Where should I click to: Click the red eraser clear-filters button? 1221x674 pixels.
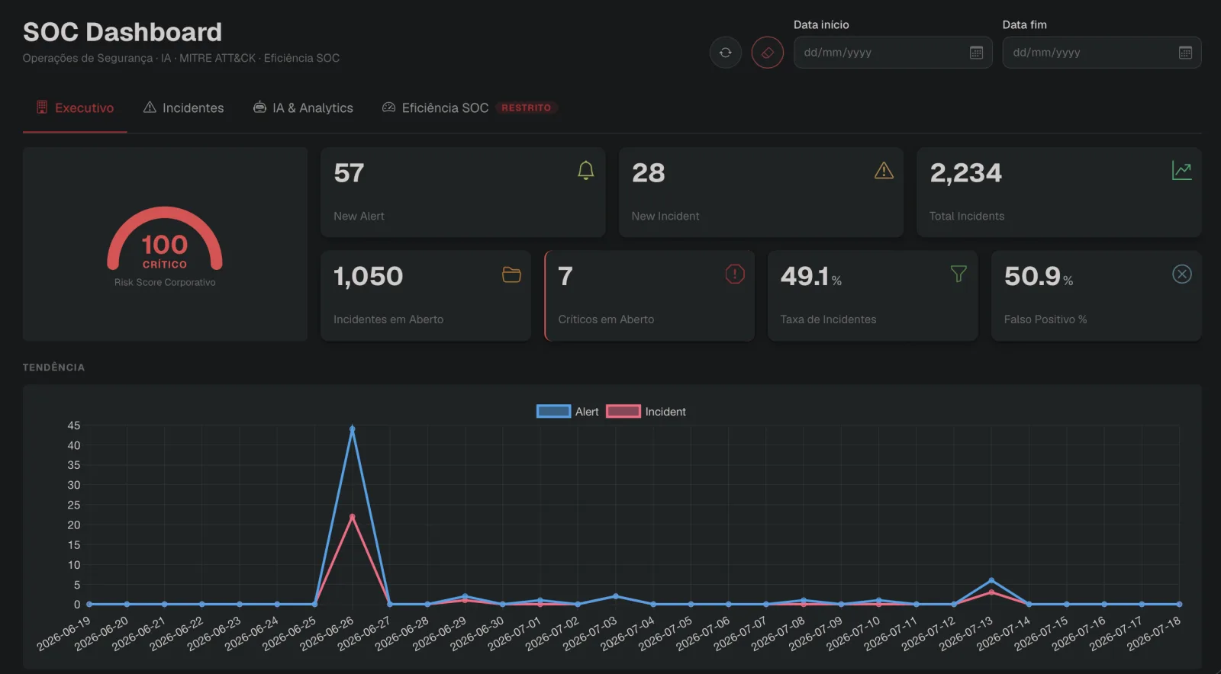(x=767, y=53)
